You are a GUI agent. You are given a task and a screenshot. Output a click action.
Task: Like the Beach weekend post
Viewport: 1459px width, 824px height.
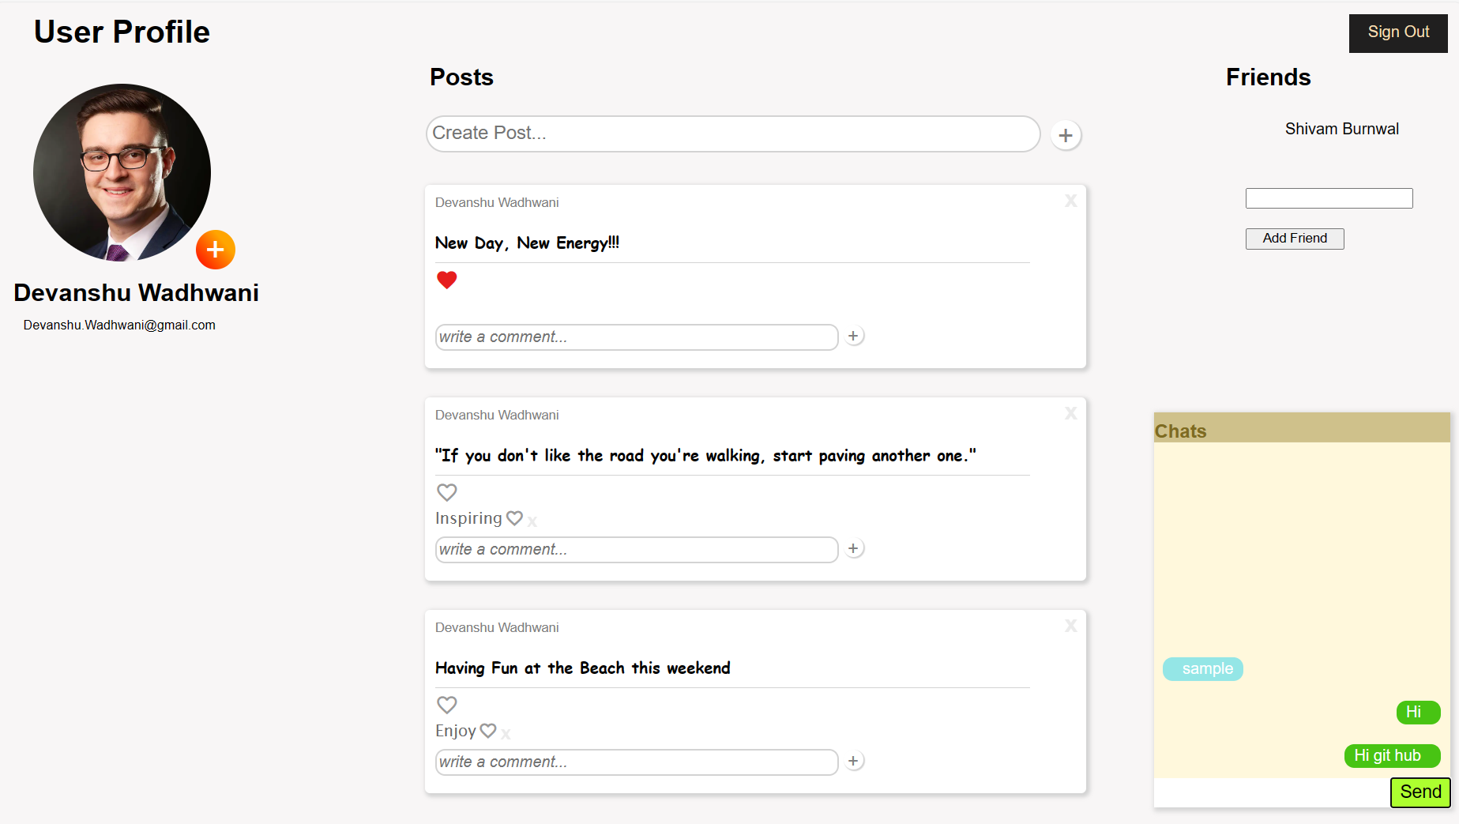(x=447, y=705)
